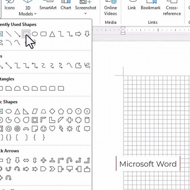The height and width of the screenshot is (190, 190).
Task: Pick the Folded Corner shape
Action: click(x=35, y=129)
